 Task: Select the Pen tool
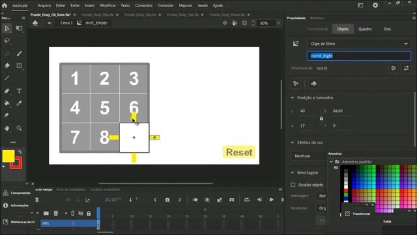(7, 91)
